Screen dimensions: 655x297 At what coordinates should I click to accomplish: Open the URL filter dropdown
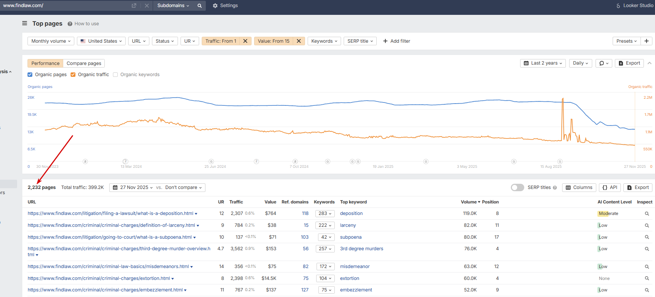click(x=139, y=41)
